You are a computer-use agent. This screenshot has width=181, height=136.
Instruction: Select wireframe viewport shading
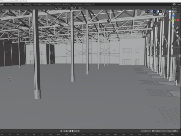pos(167,11)
